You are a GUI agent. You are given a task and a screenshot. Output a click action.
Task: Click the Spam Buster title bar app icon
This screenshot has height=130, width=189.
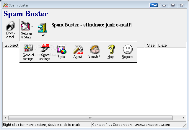pos(5,5)
